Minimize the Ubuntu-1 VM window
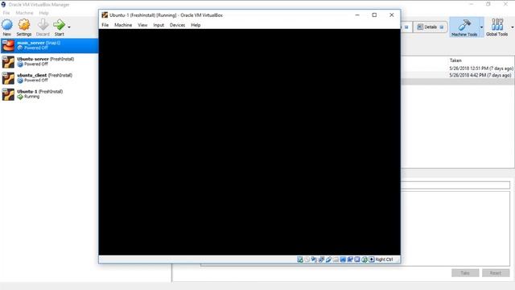 tap(357, 15)
